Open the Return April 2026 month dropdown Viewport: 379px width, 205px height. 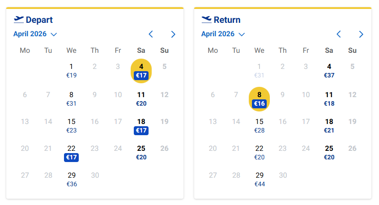click(x=223, y=34)
